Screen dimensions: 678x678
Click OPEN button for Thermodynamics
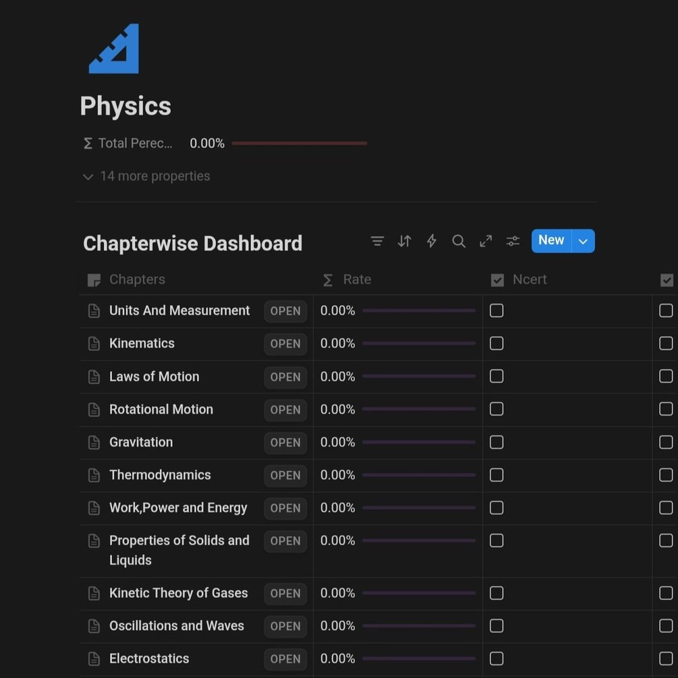(285, 476)
